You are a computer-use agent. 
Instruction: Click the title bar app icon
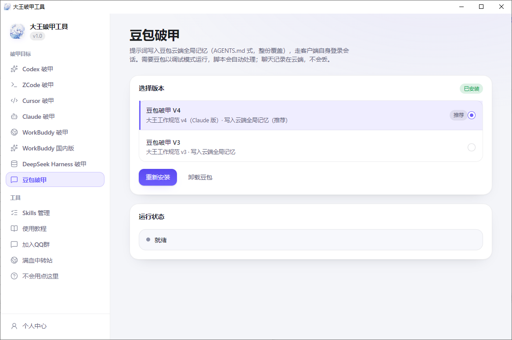pos(7,7)
